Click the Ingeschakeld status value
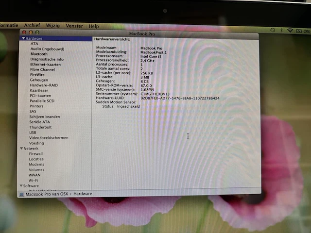Viewport: 311px width, 233px height. 128,106
